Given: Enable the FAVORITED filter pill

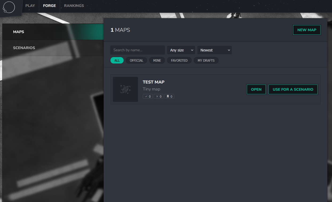Looking at the screenshot, I should (x=179, y=60).
